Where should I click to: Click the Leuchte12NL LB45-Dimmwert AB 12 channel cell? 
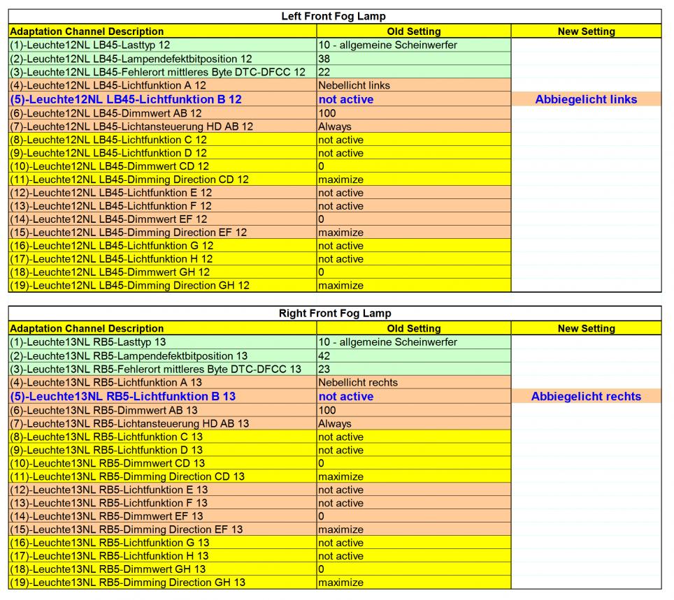tap(106, 113)
